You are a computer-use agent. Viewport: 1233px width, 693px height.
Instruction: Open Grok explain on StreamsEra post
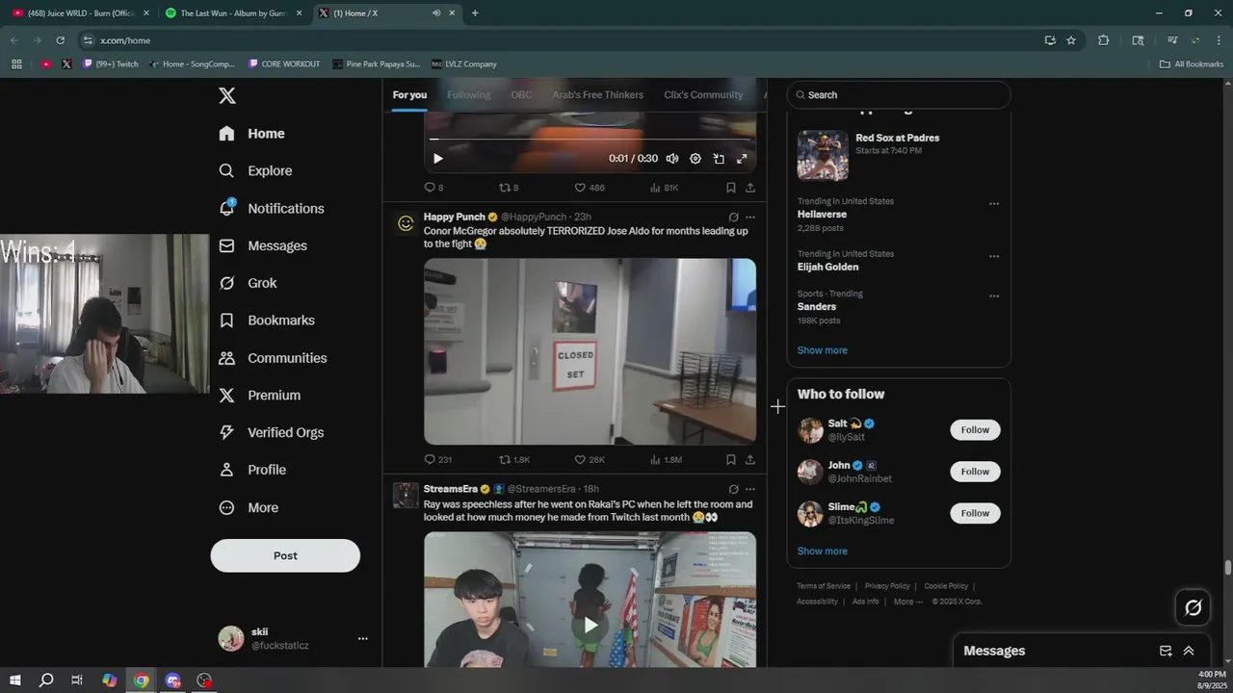(x=733, y=489)
